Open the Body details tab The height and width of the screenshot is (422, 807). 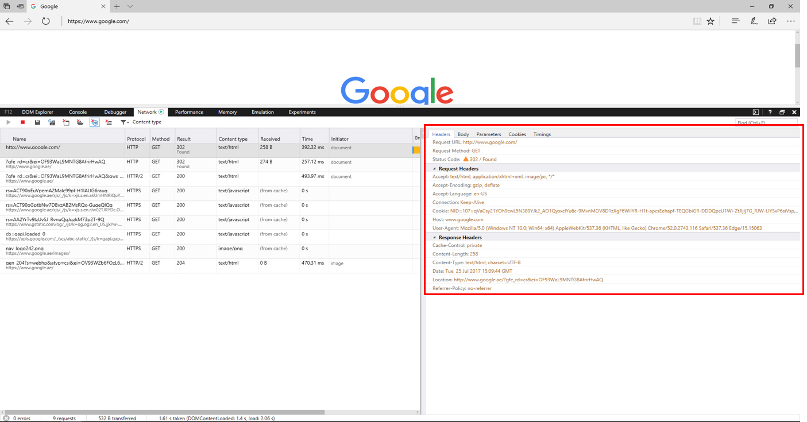(x=463, y=134)
